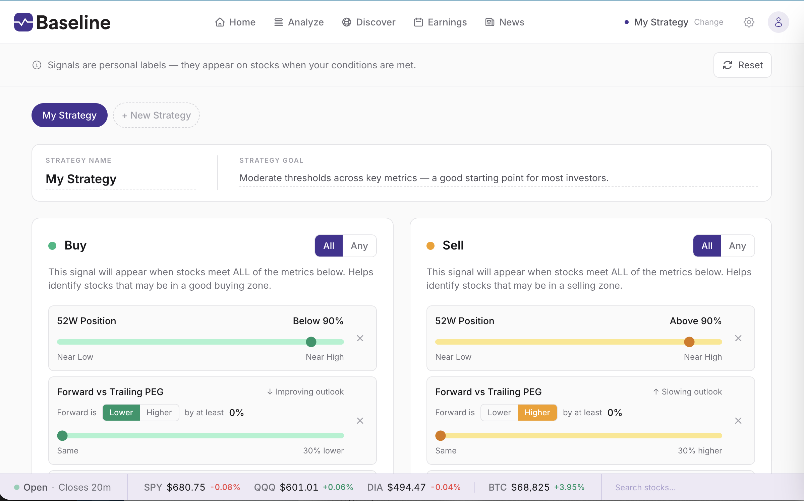Set Sell PEG forward to Lower
This screenshot has height=501, width=804.
click(499, 413)
